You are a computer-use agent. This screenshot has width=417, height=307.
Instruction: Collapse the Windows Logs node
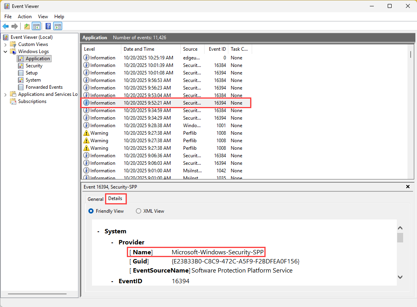(6, 51)
